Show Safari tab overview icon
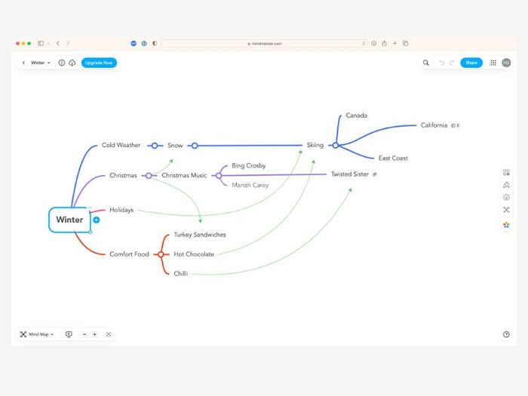 [406, 43]
